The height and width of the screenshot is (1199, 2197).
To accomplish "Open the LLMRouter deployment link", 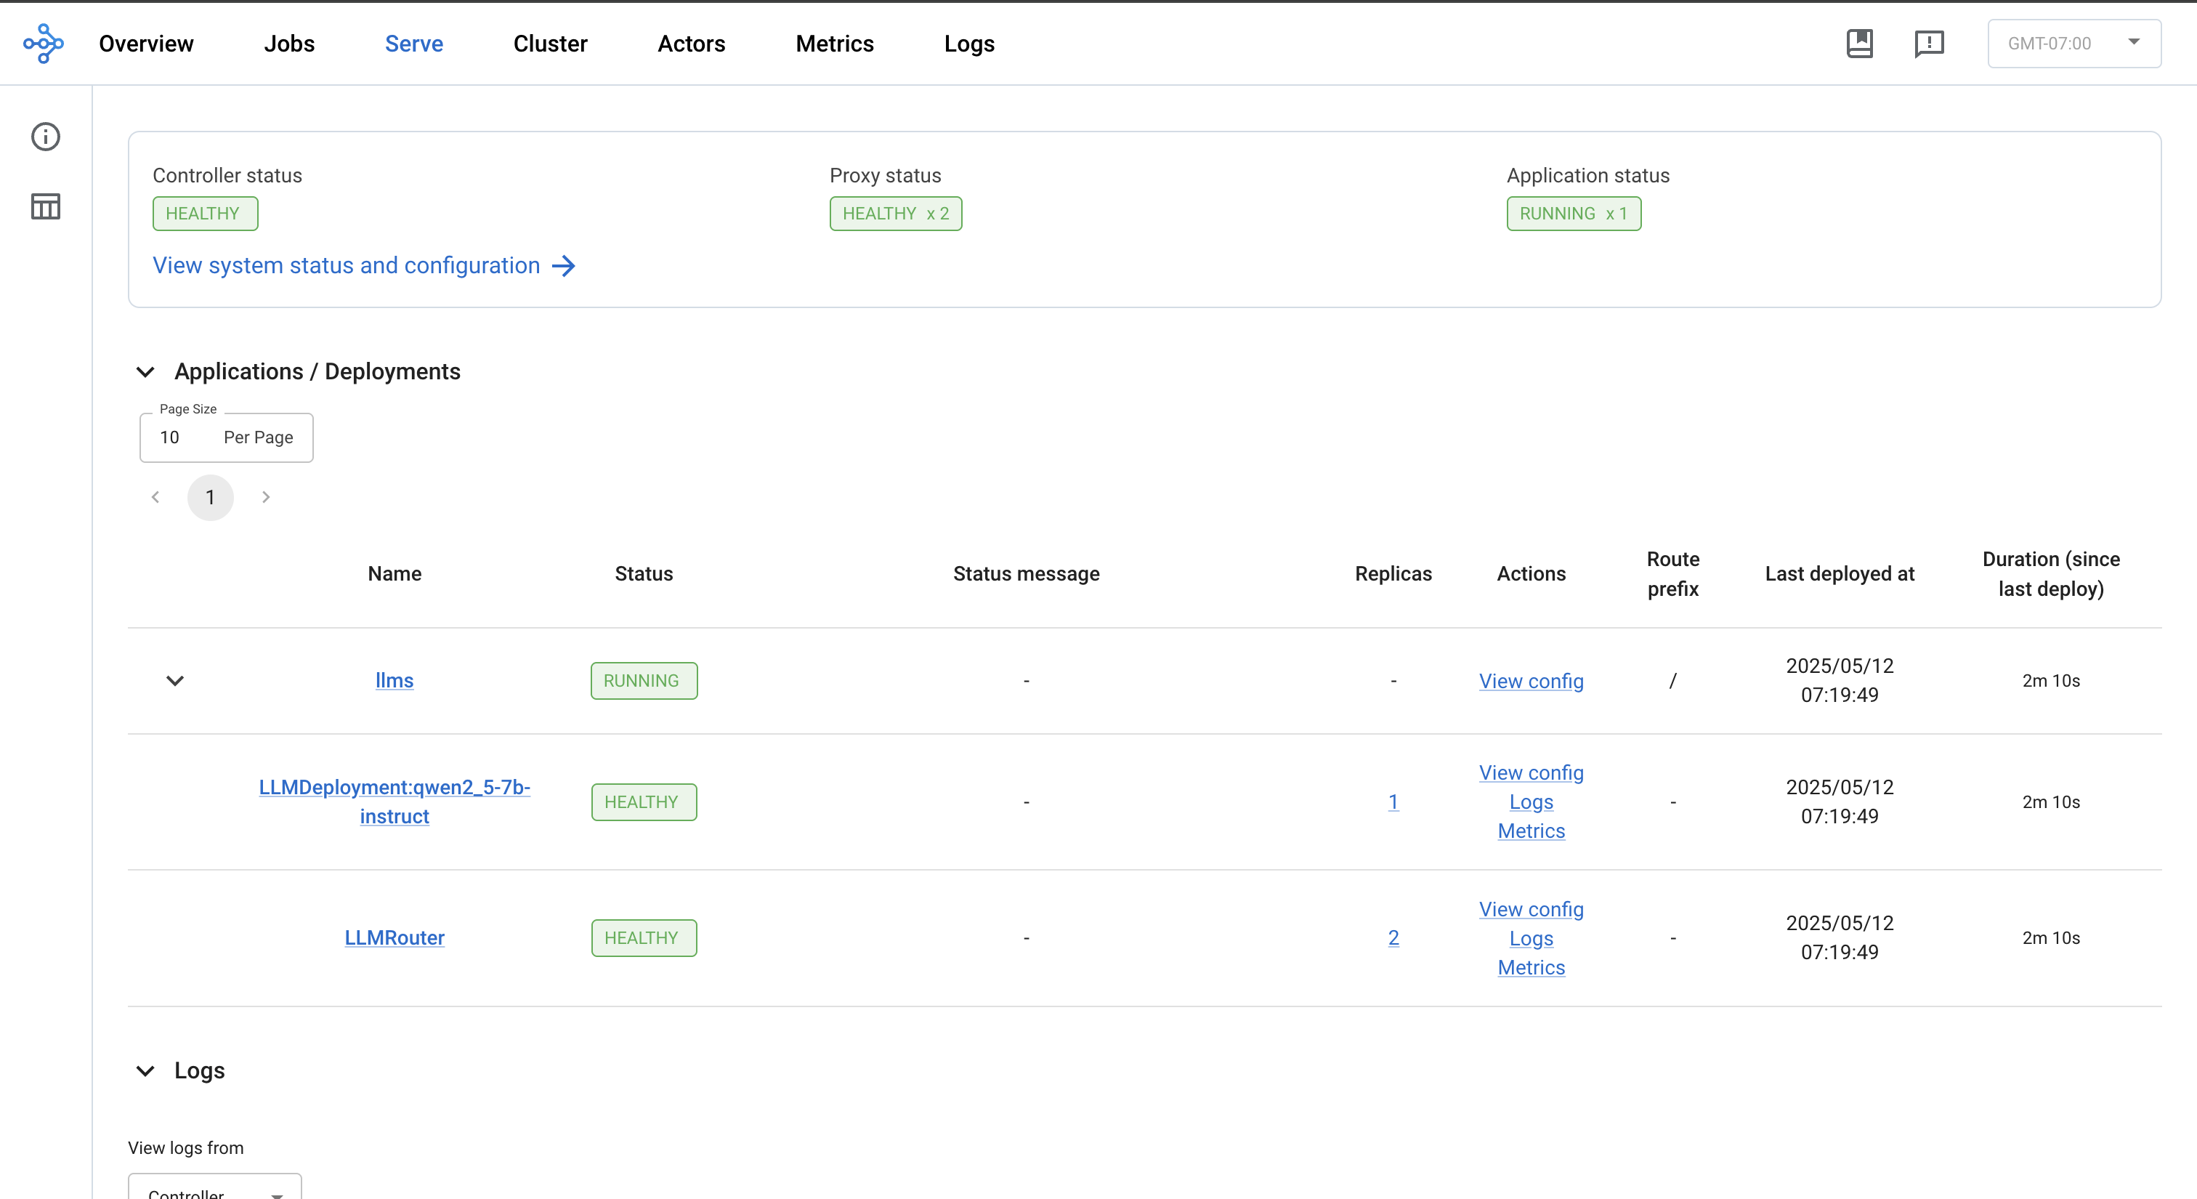I will [394, 938].
